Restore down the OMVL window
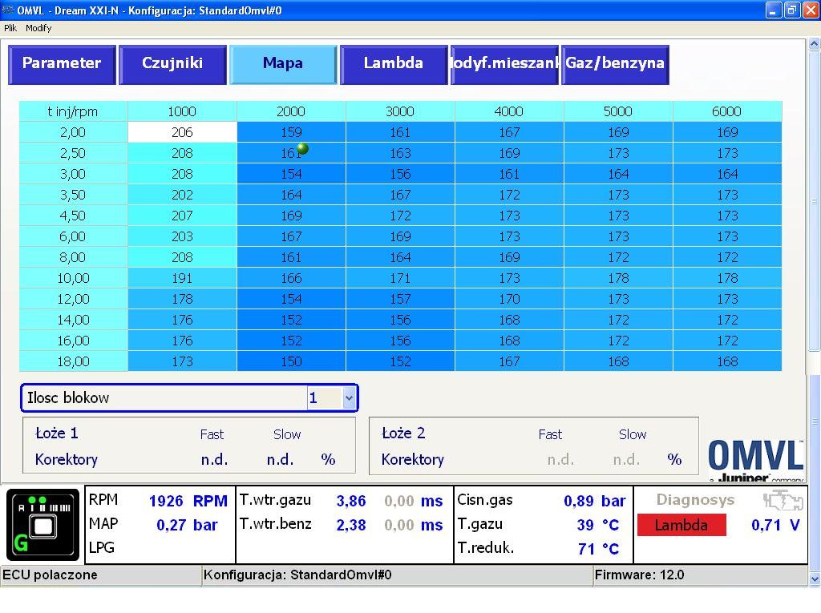 coord(792,10)
